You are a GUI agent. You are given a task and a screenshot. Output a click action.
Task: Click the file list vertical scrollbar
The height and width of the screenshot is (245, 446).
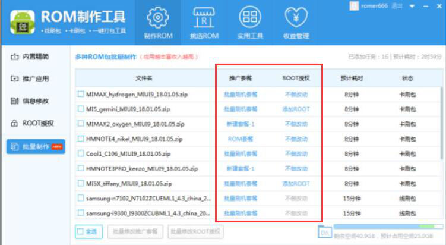point(441,123)
